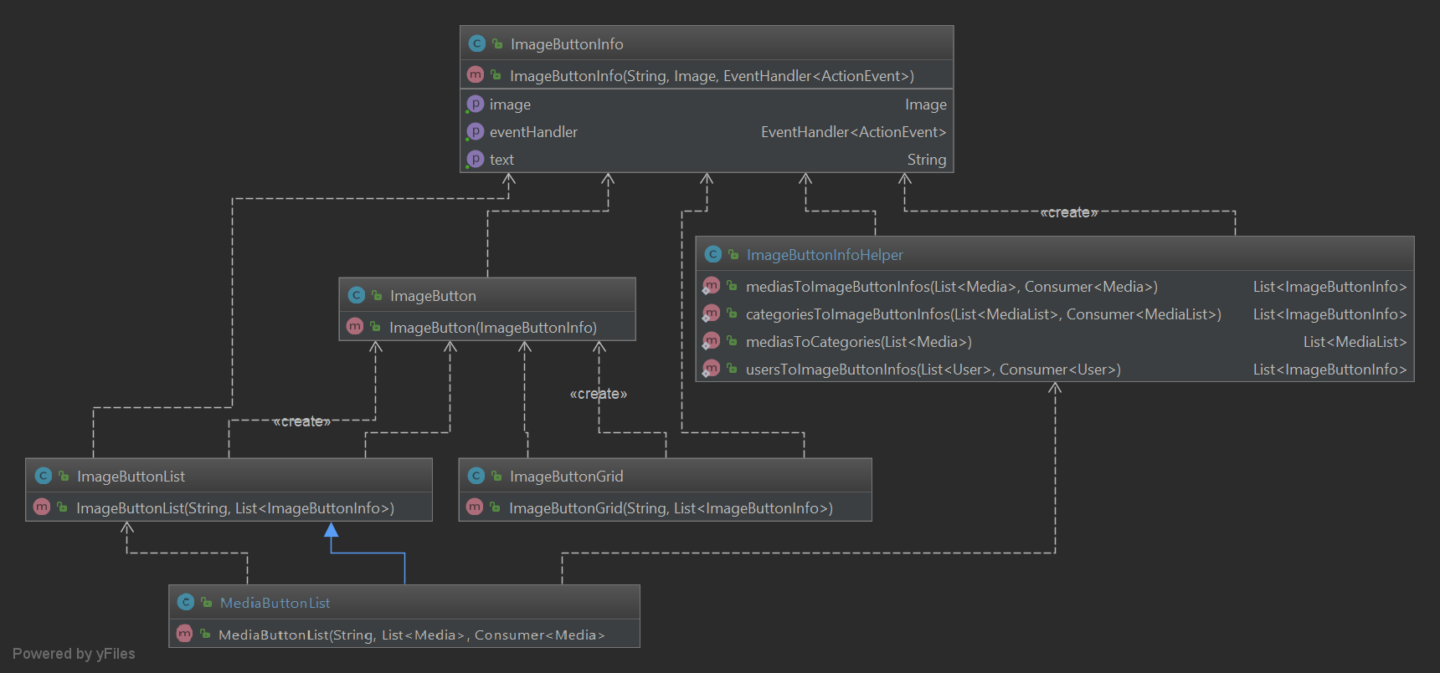Click the class icon of ImageButton node

point(357,295)
